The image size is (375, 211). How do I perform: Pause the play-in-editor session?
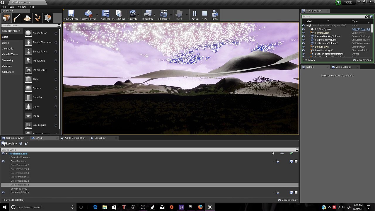[195, 15]
